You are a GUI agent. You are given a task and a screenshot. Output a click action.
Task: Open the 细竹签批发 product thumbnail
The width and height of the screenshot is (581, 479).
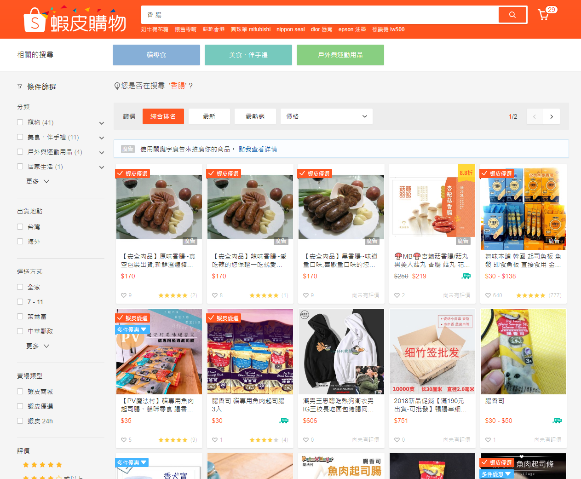pyautogui.click(x=432, y=352)
